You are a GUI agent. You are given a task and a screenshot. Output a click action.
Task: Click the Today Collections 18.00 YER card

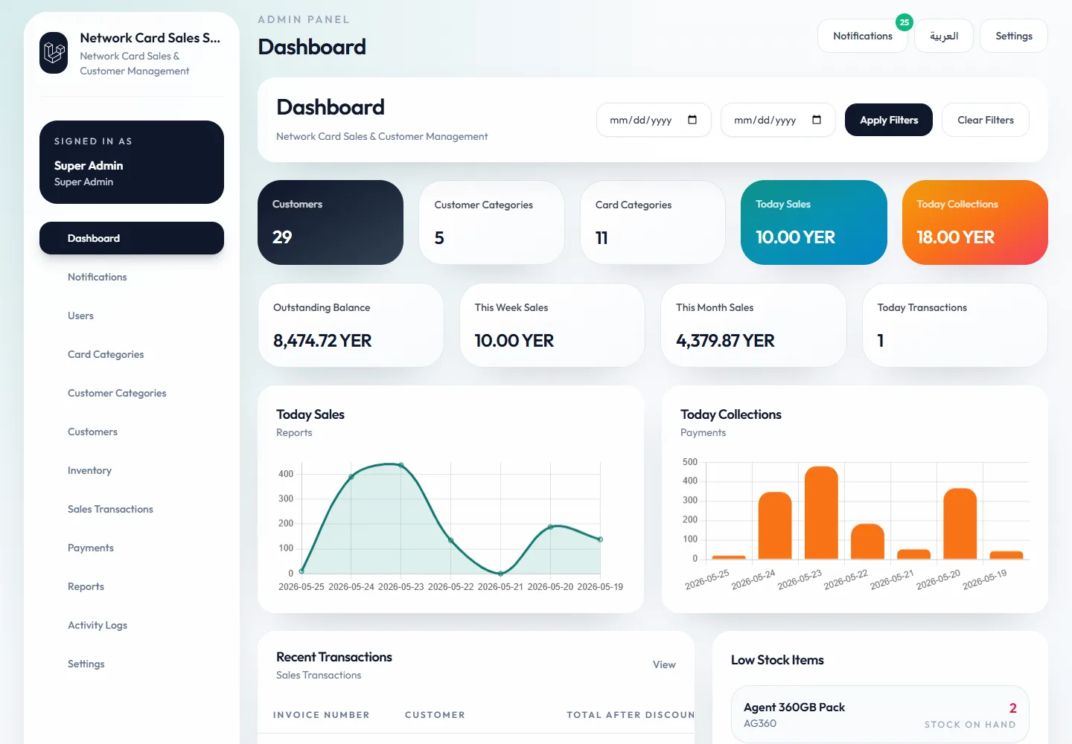975,222
